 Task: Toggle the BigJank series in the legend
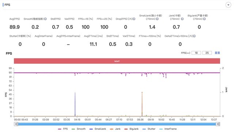pyautogui.click(x=131, y=129)
